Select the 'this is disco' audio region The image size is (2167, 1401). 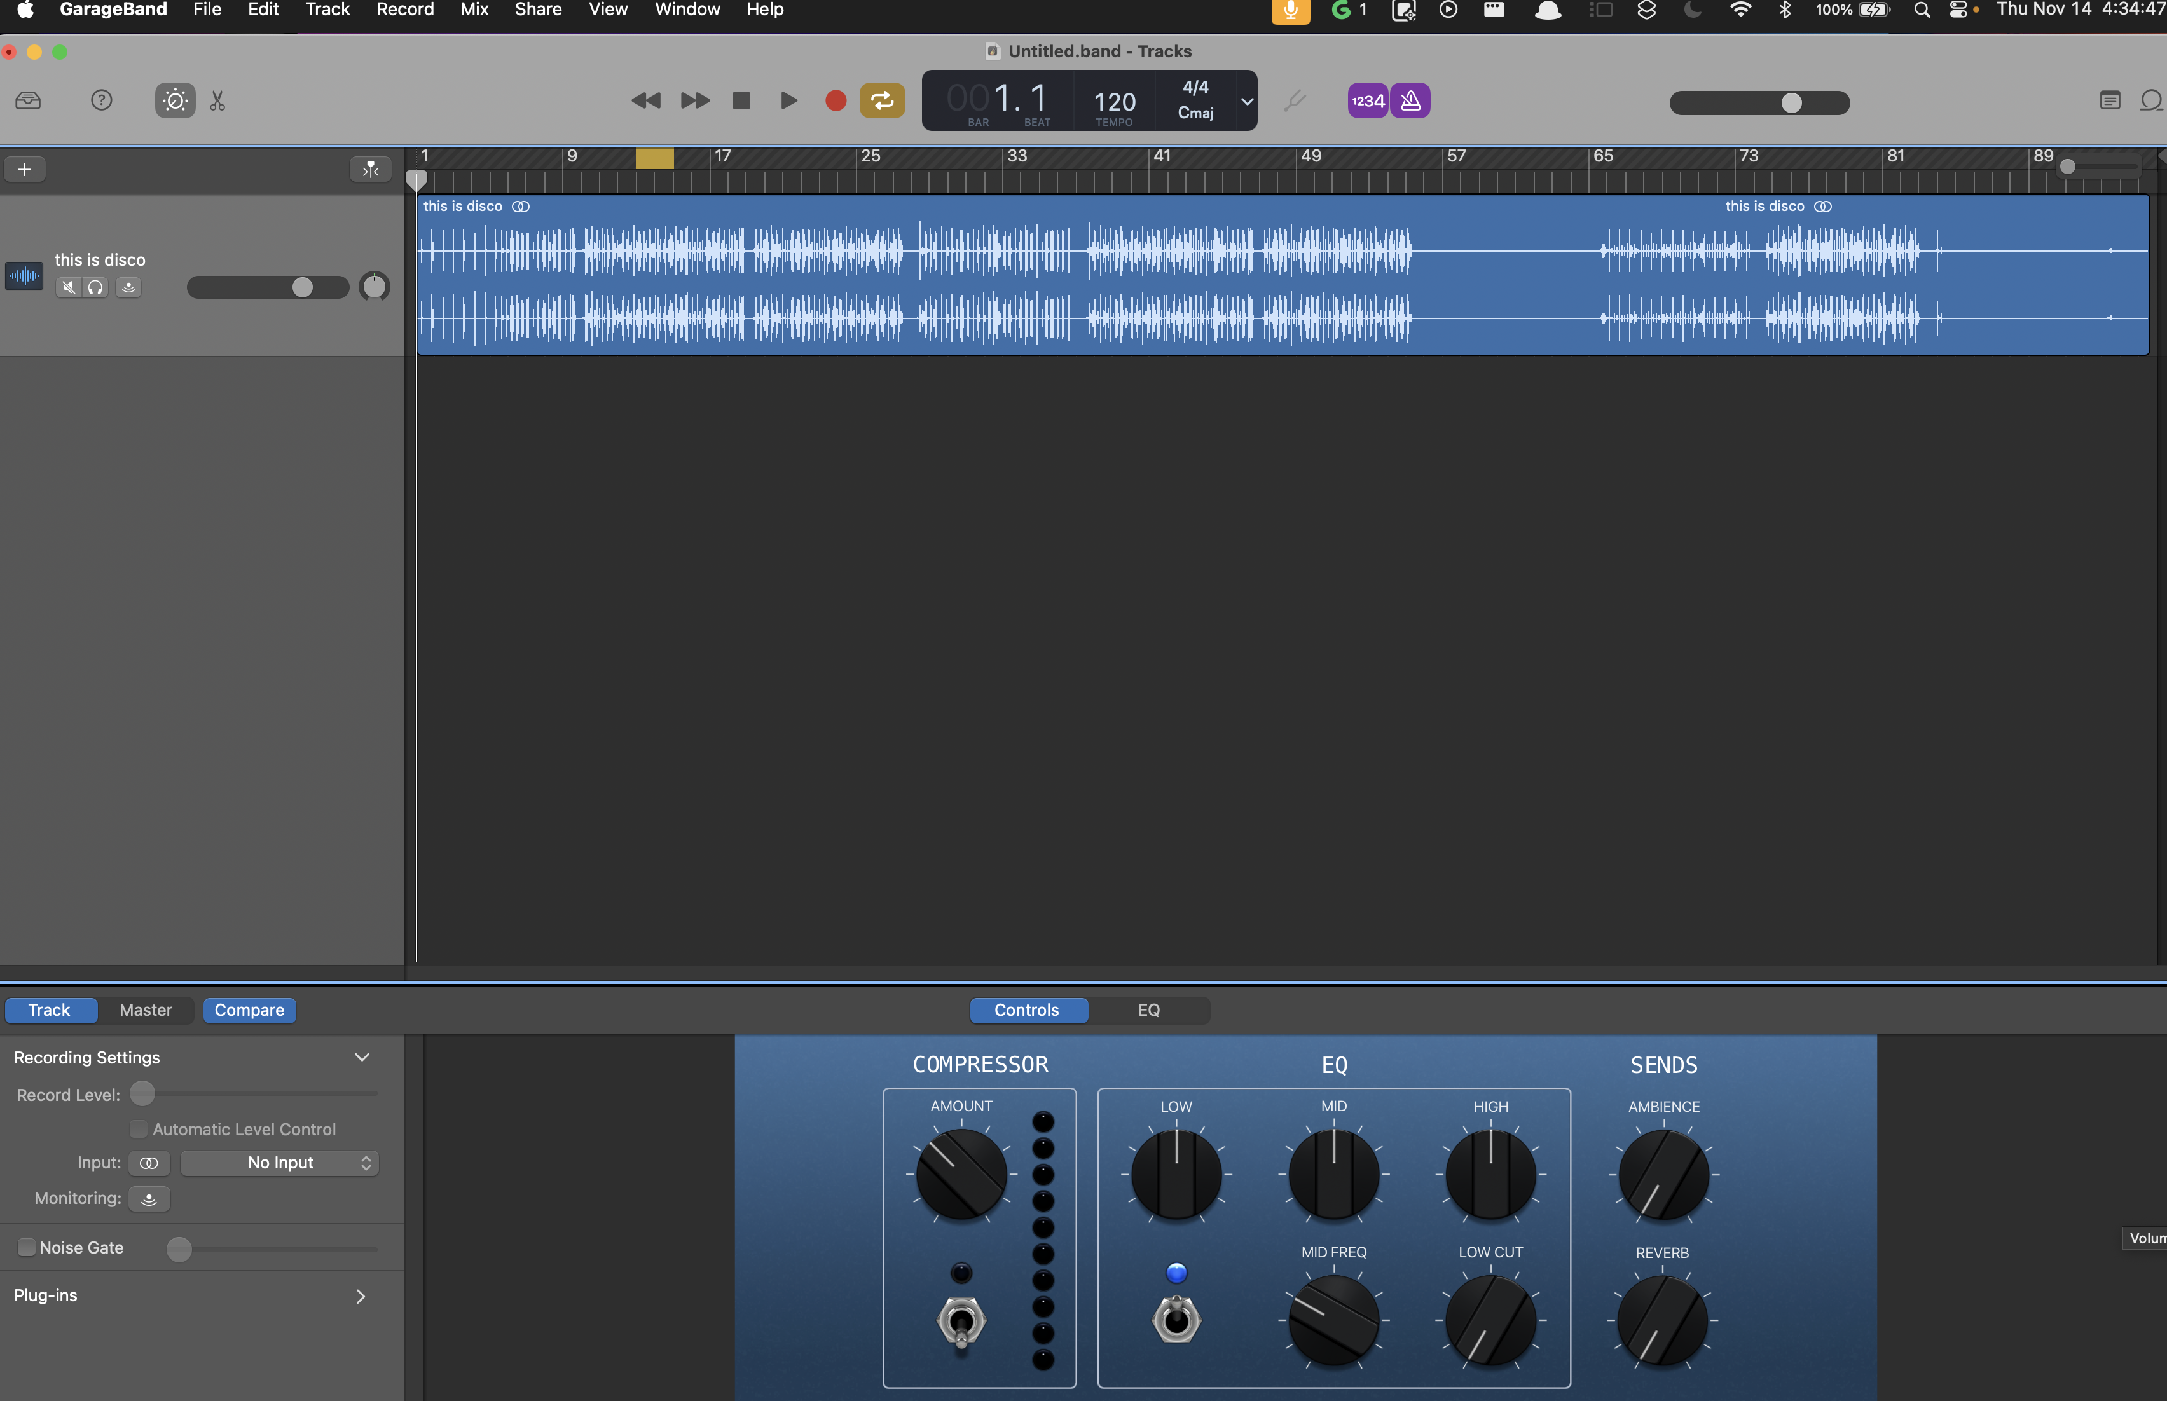pos(1283,275)
